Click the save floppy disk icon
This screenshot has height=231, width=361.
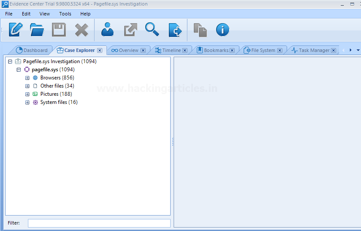(59, 30)
